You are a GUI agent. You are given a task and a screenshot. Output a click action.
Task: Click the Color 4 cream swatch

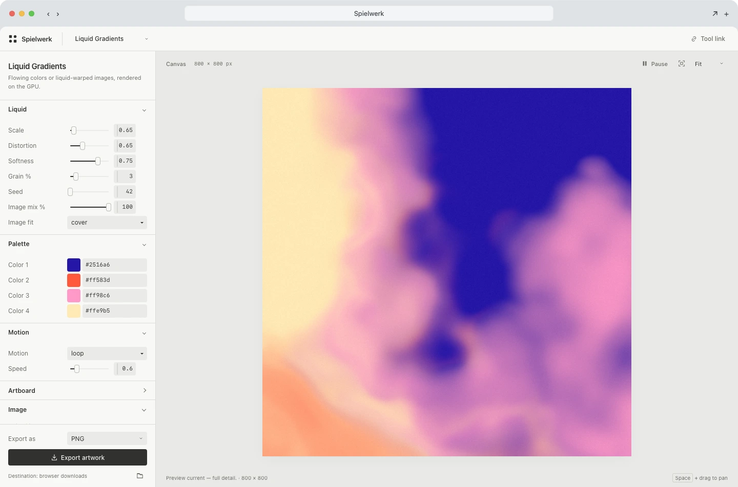[74, 311]
